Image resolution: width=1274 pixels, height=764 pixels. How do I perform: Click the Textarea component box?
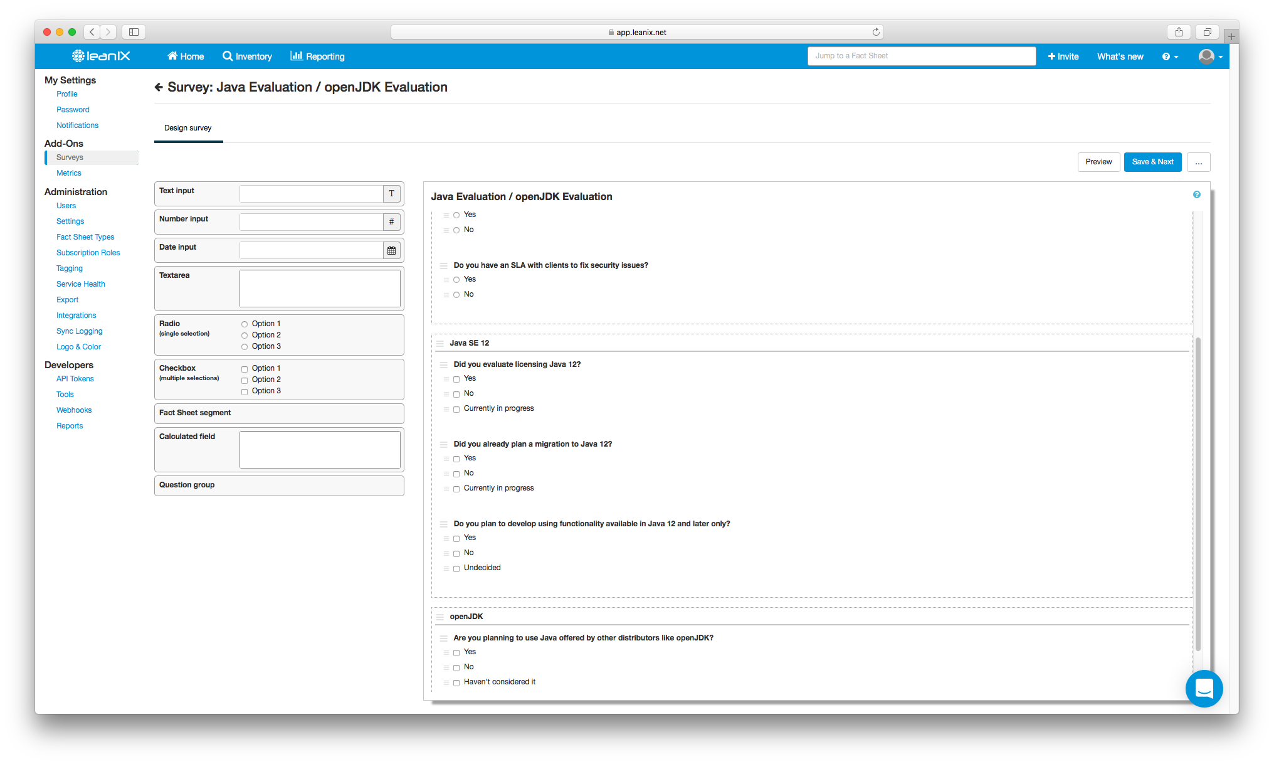point(320,289)
